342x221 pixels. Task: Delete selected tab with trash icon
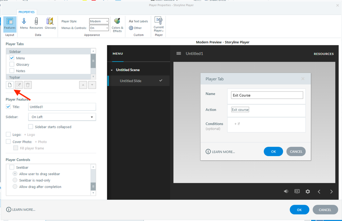tap(28, 85)
